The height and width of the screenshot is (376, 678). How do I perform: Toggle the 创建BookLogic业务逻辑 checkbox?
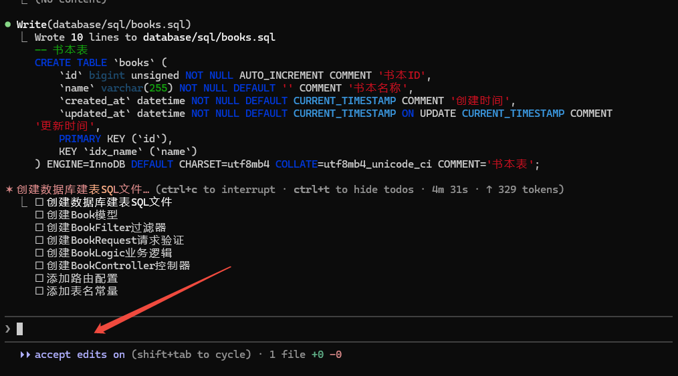tap(39, 253)
